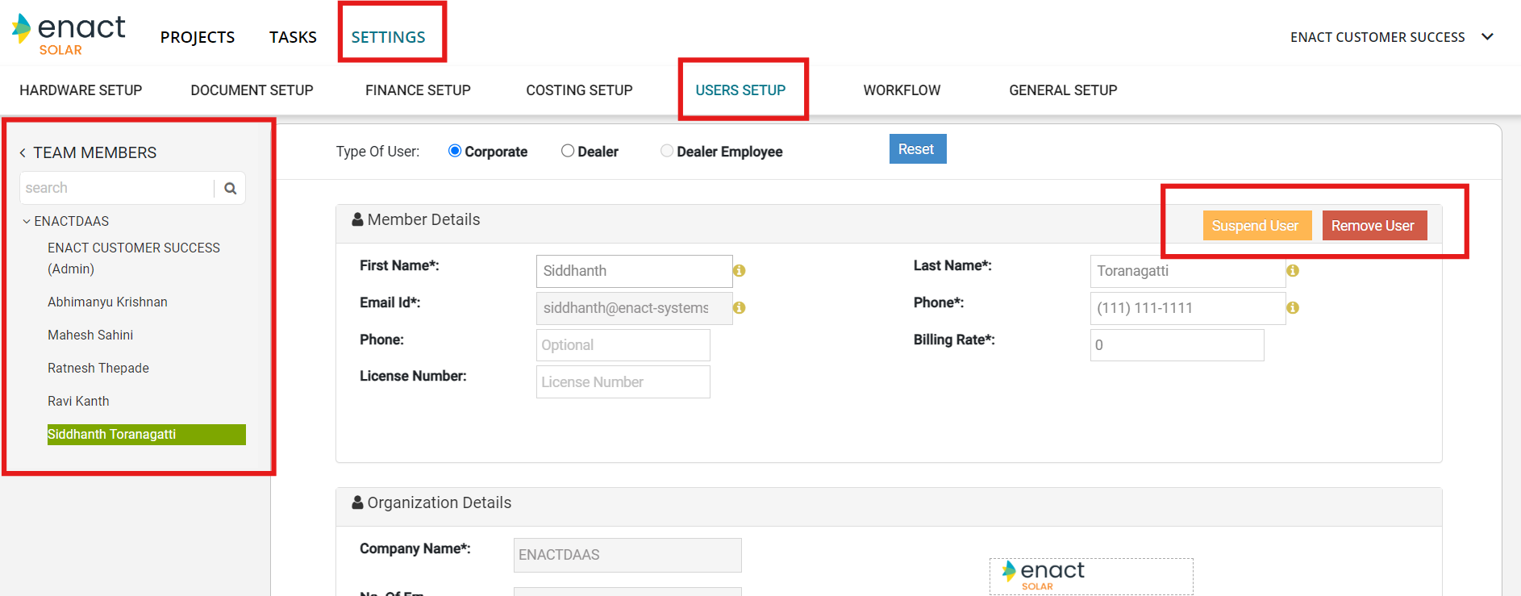Go to Costing Setup
The width and height of the screenshot is (1521, 596).
point(579,90)
